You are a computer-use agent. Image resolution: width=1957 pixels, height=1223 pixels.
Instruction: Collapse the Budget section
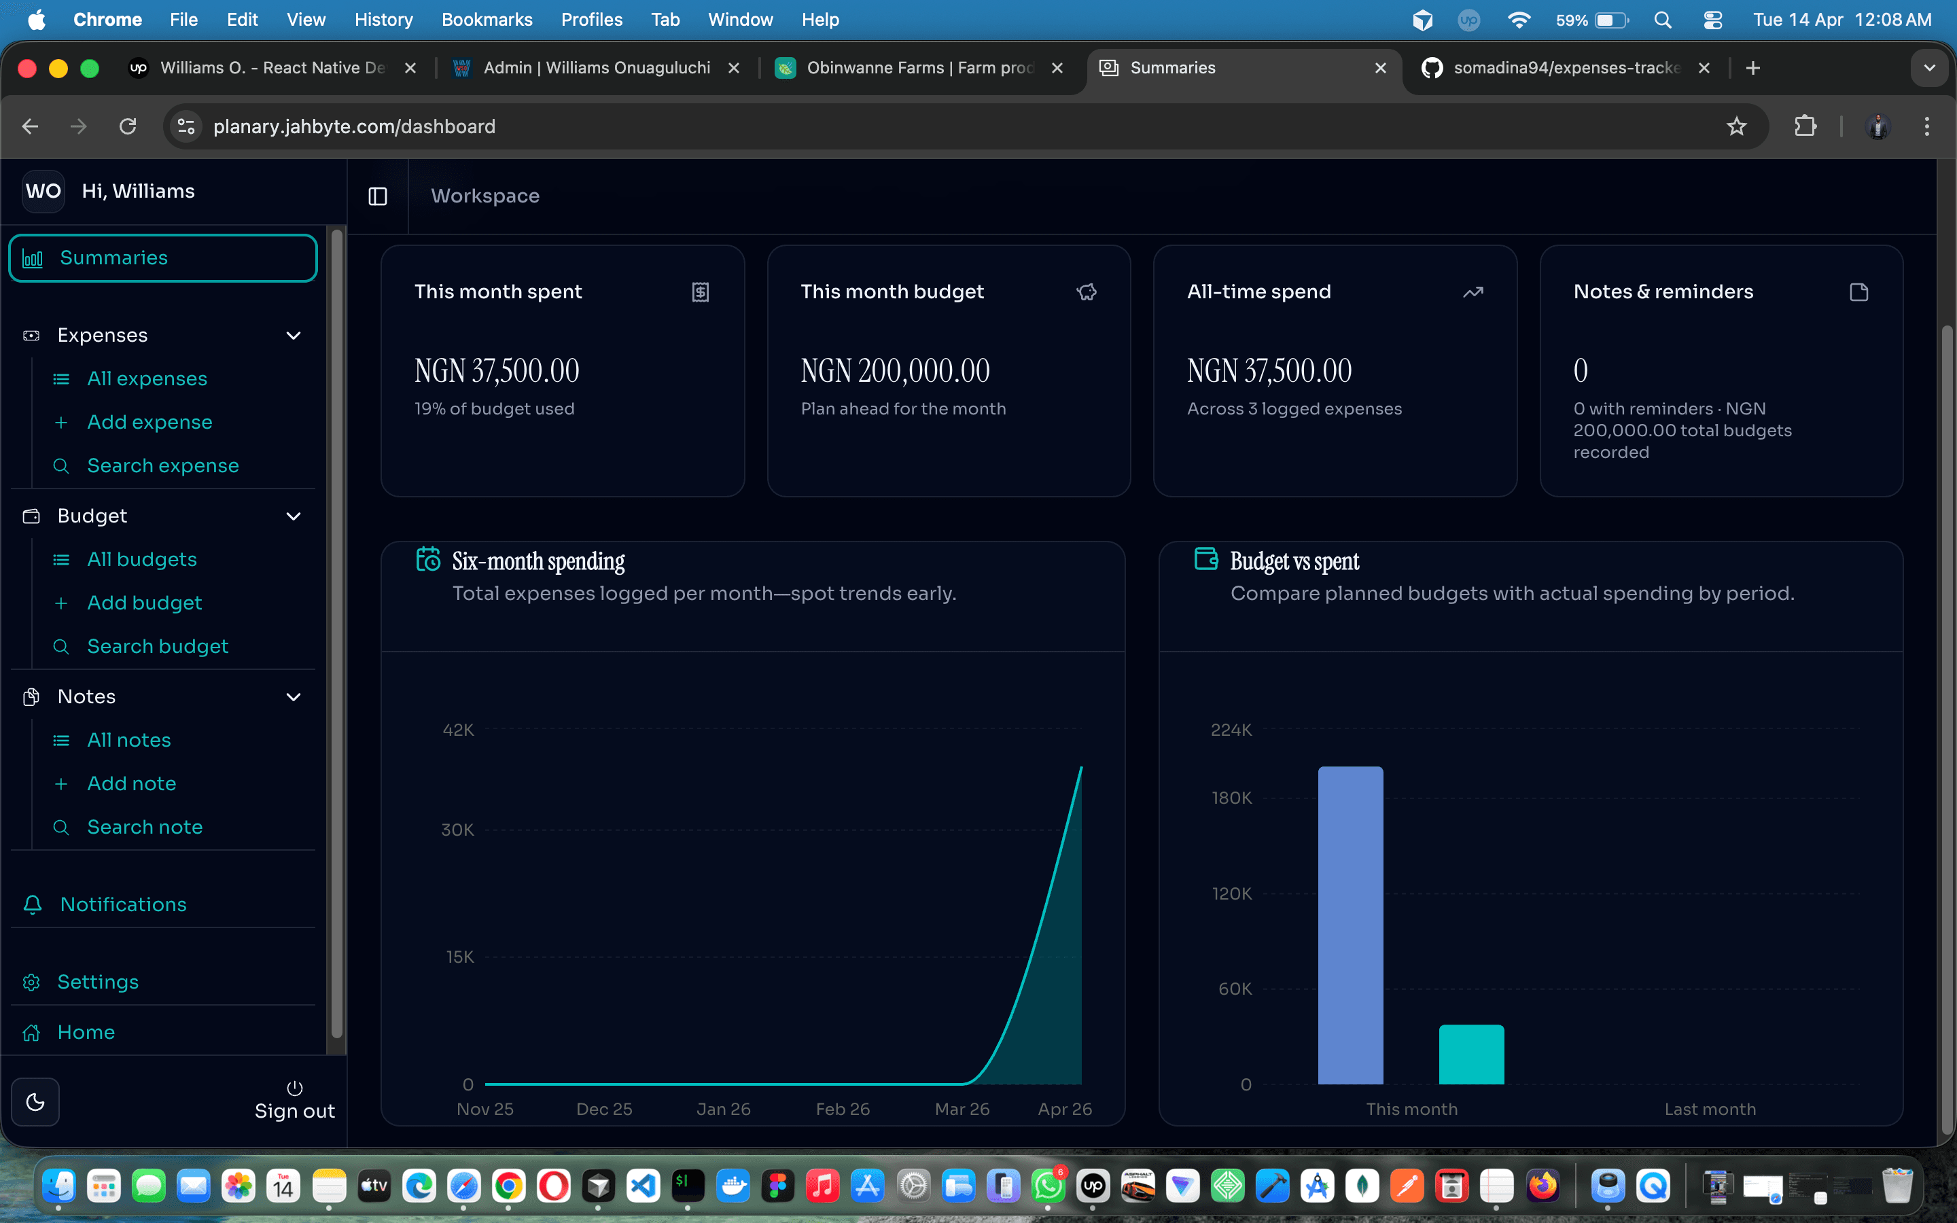[x=293, y=516]
